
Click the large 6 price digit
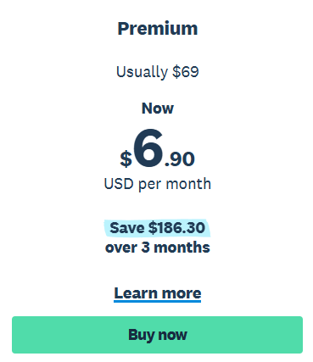click(148, 148)
